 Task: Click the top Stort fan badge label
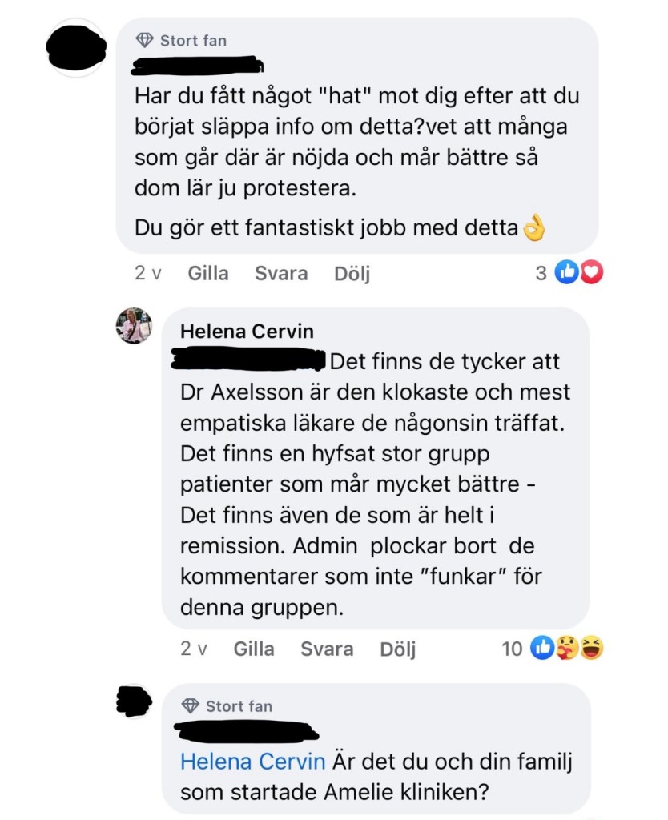coord(194,41)
